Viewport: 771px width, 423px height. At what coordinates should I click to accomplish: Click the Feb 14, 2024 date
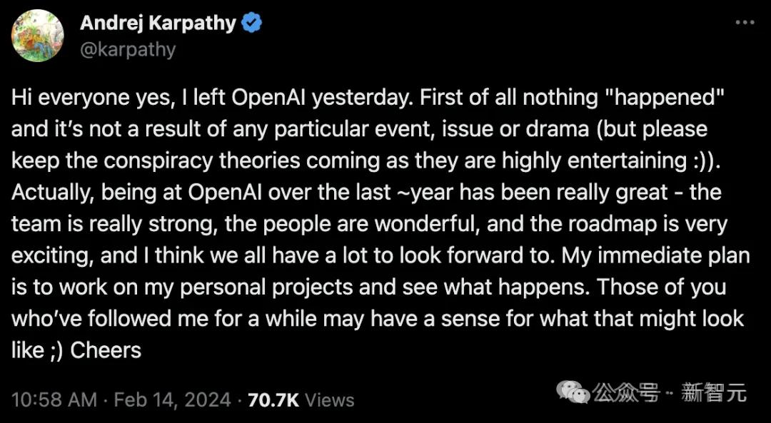(172, 399)
